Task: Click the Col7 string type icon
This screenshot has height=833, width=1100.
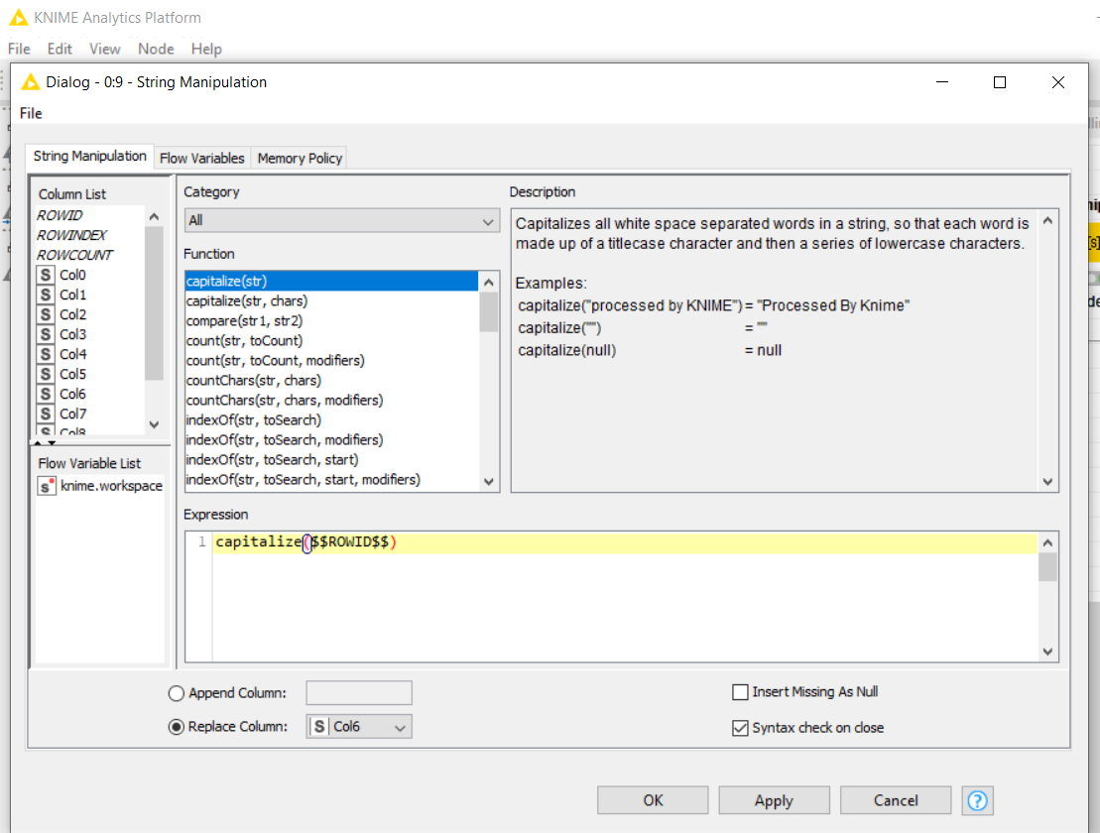Action: (46, 414)
